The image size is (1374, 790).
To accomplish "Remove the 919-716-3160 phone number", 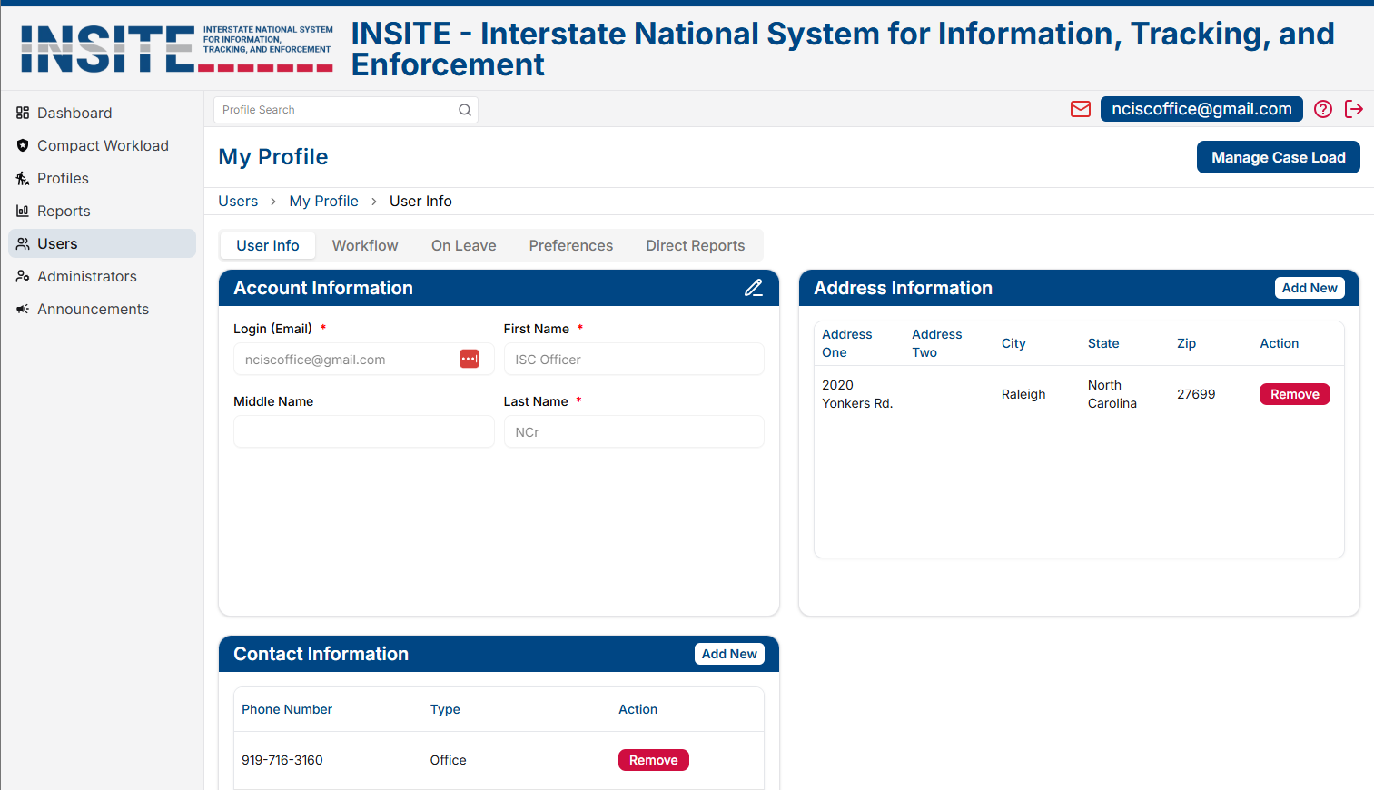I will 653,760.
